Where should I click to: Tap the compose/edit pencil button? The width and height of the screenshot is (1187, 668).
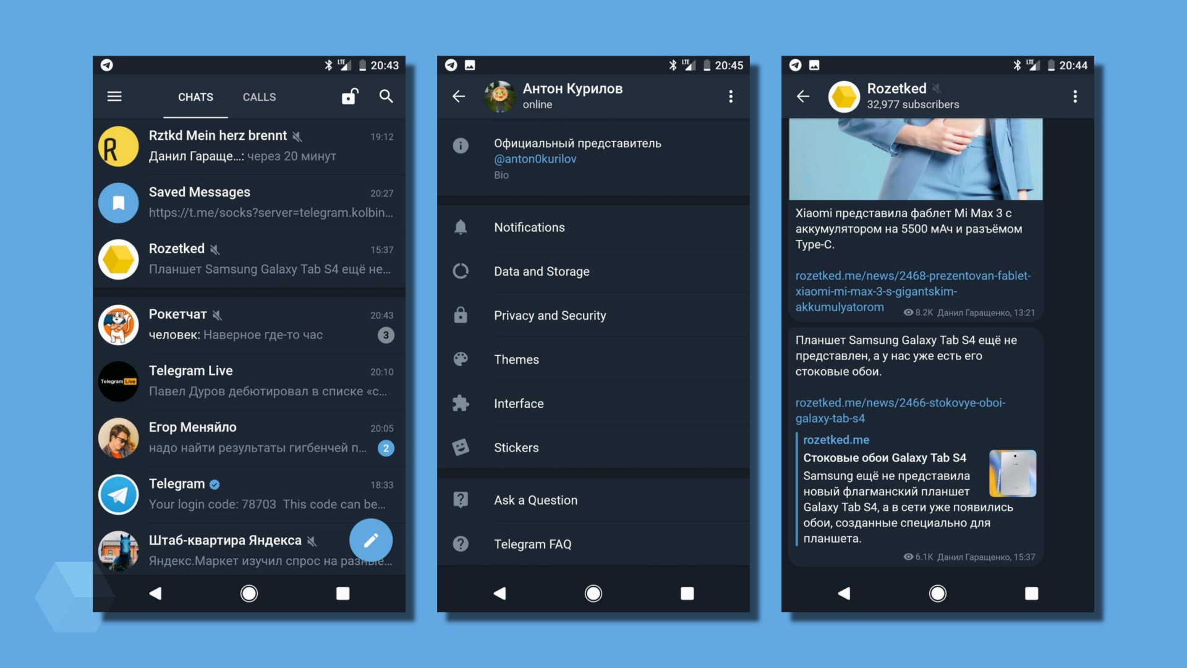pos(371,539)
